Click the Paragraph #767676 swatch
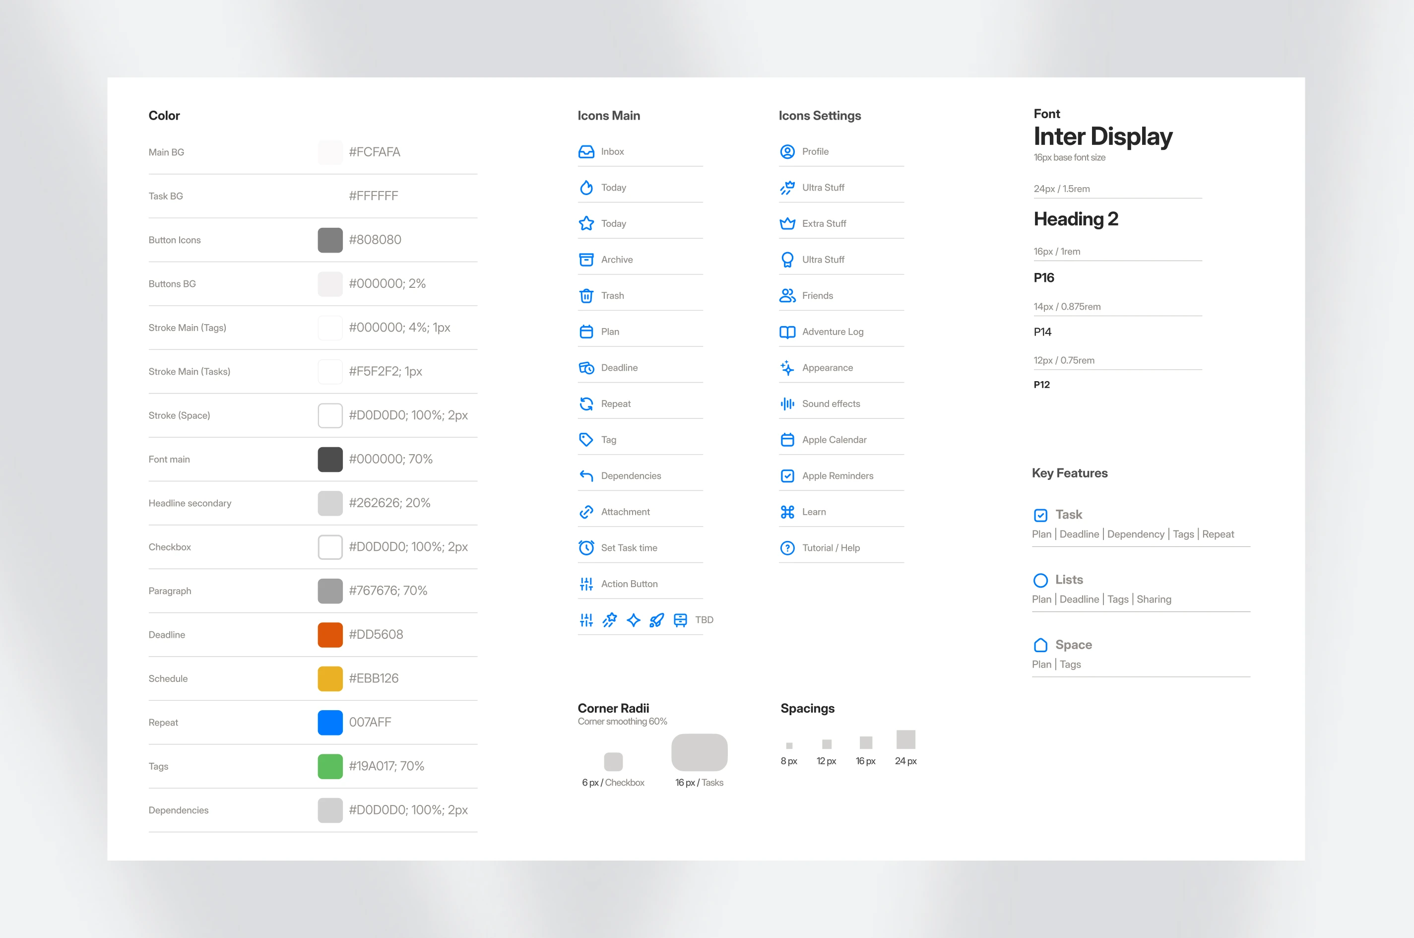Screen dimensions: 1414x938 tap(330, 591)
